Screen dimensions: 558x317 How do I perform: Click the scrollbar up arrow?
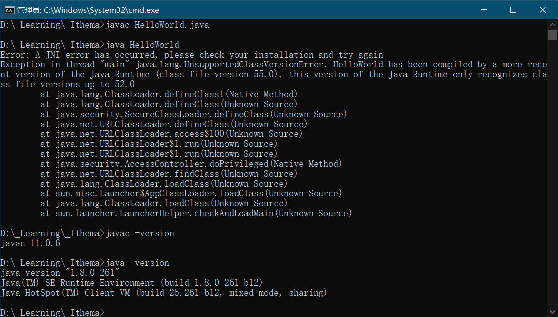click(x=552, y=24)
